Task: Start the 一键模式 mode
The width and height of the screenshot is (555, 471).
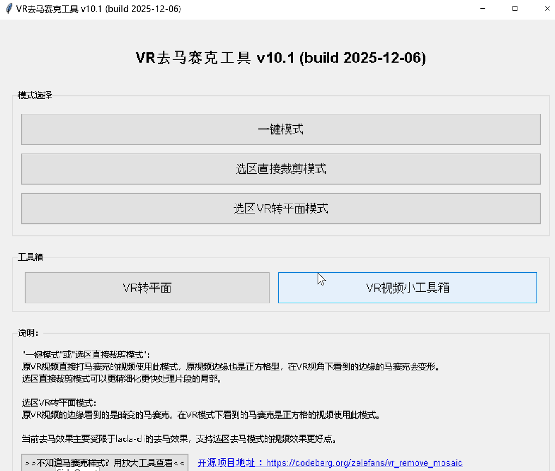Action: [280, 129]
